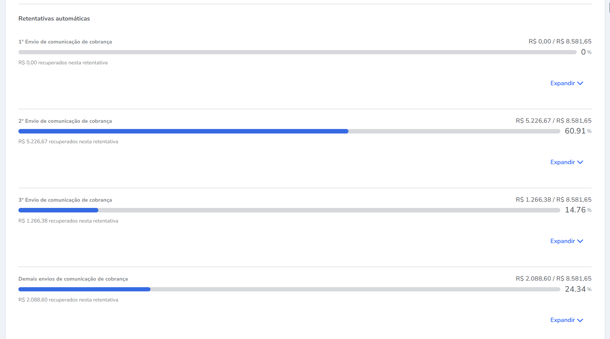Click the 14.76 % percentage value

click(x=578, y=210)
